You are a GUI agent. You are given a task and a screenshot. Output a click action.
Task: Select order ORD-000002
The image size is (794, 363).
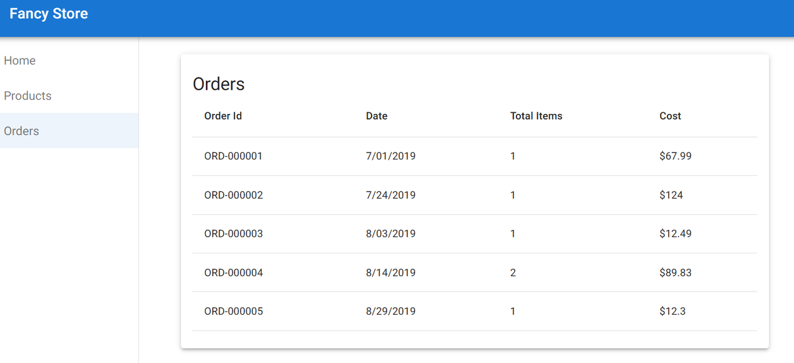click(233, 195)
